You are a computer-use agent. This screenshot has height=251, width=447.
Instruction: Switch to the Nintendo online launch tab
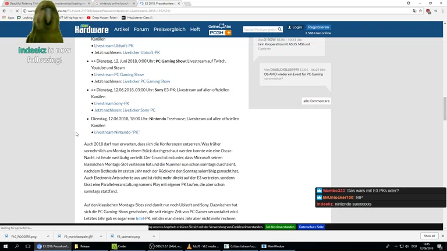(x=115, y=3)
